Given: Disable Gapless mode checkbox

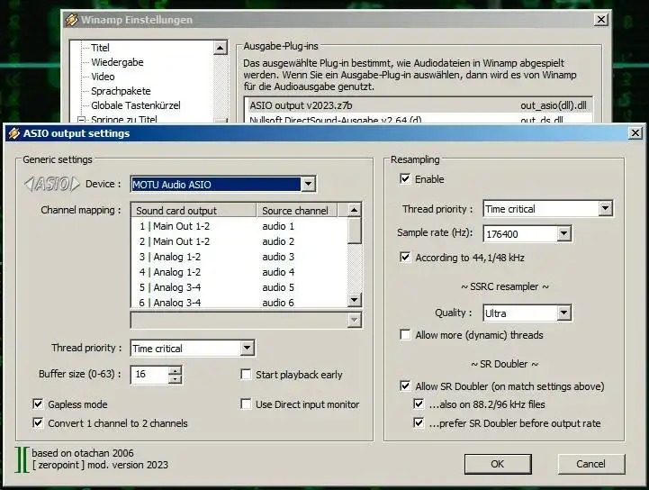Looking at the screenshot, I should [x=38, y=404].
